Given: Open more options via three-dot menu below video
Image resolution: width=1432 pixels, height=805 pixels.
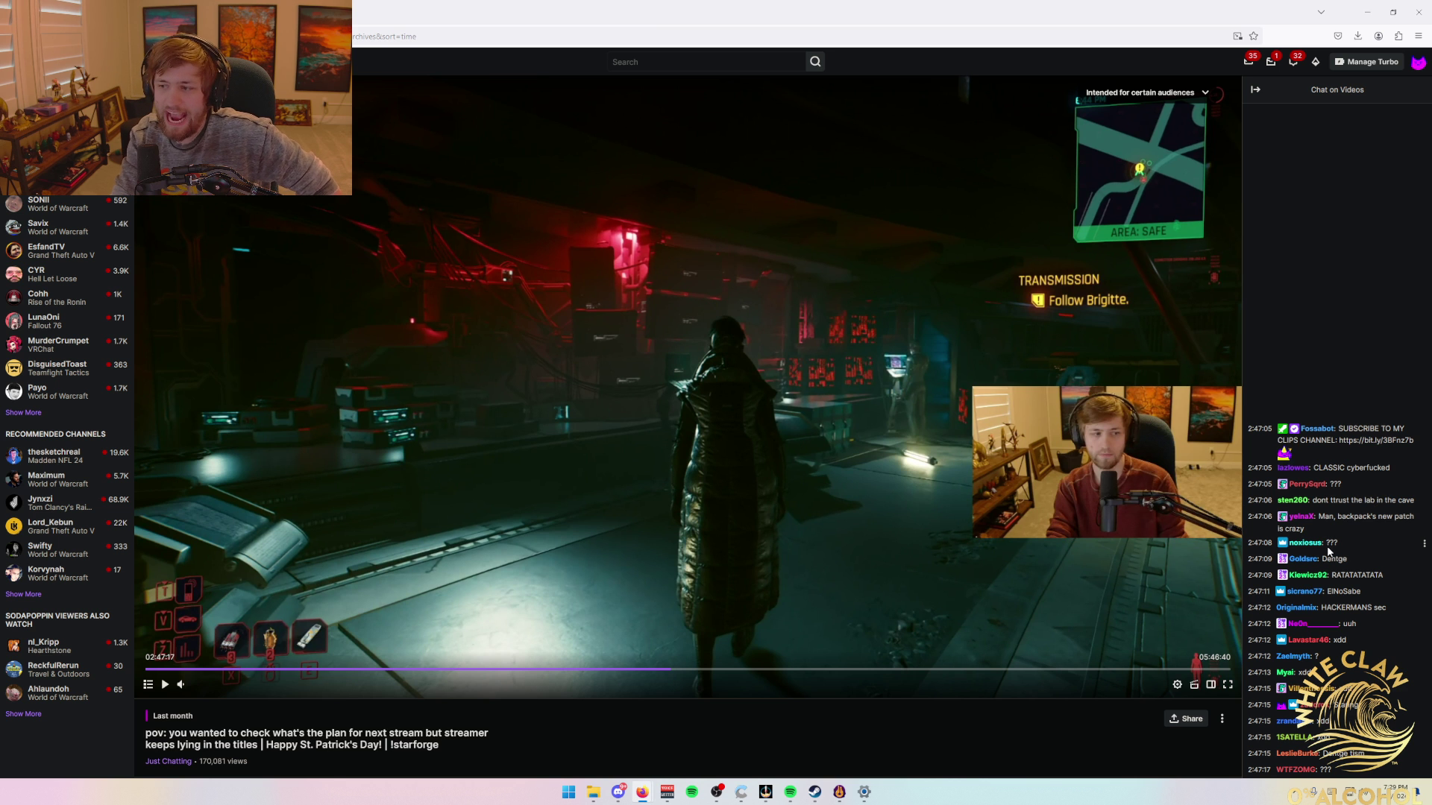Looking at the screenshot, I should 1222,718.
